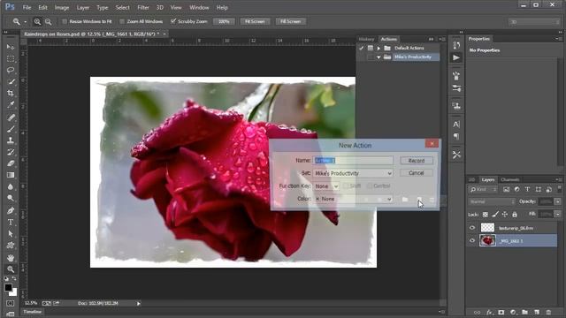566x318 pixels.
Task: Enable Resize Windows to Fit checkbox
Action: click(x=65, y=21)
